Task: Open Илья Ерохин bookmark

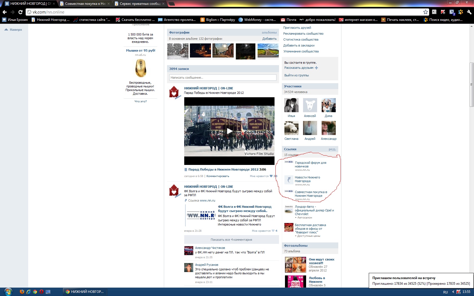Action: (x=15, y=20)
